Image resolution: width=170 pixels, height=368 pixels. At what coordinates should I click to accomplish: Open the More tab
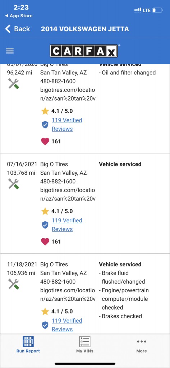tap(142, 345)
